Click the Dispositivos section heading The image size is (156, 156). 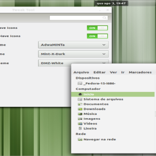(88, 78)
